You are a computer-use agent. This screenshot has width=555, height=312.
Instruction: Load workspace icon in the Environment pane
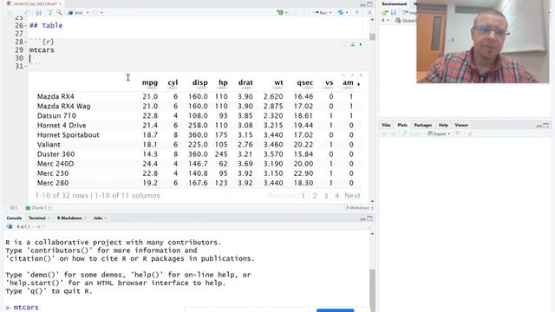(x=385, y=13)
